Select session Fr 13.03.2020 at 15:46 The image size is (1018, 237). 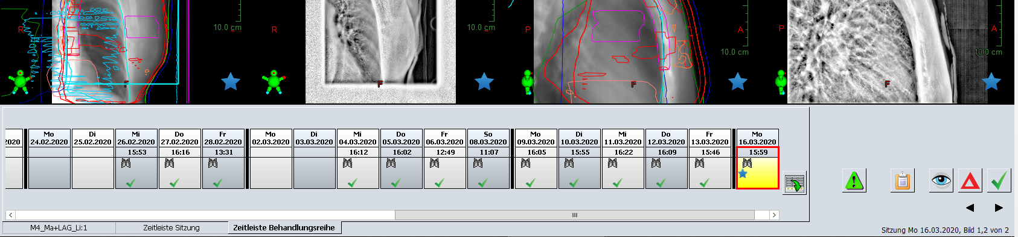tap(709, 159)
